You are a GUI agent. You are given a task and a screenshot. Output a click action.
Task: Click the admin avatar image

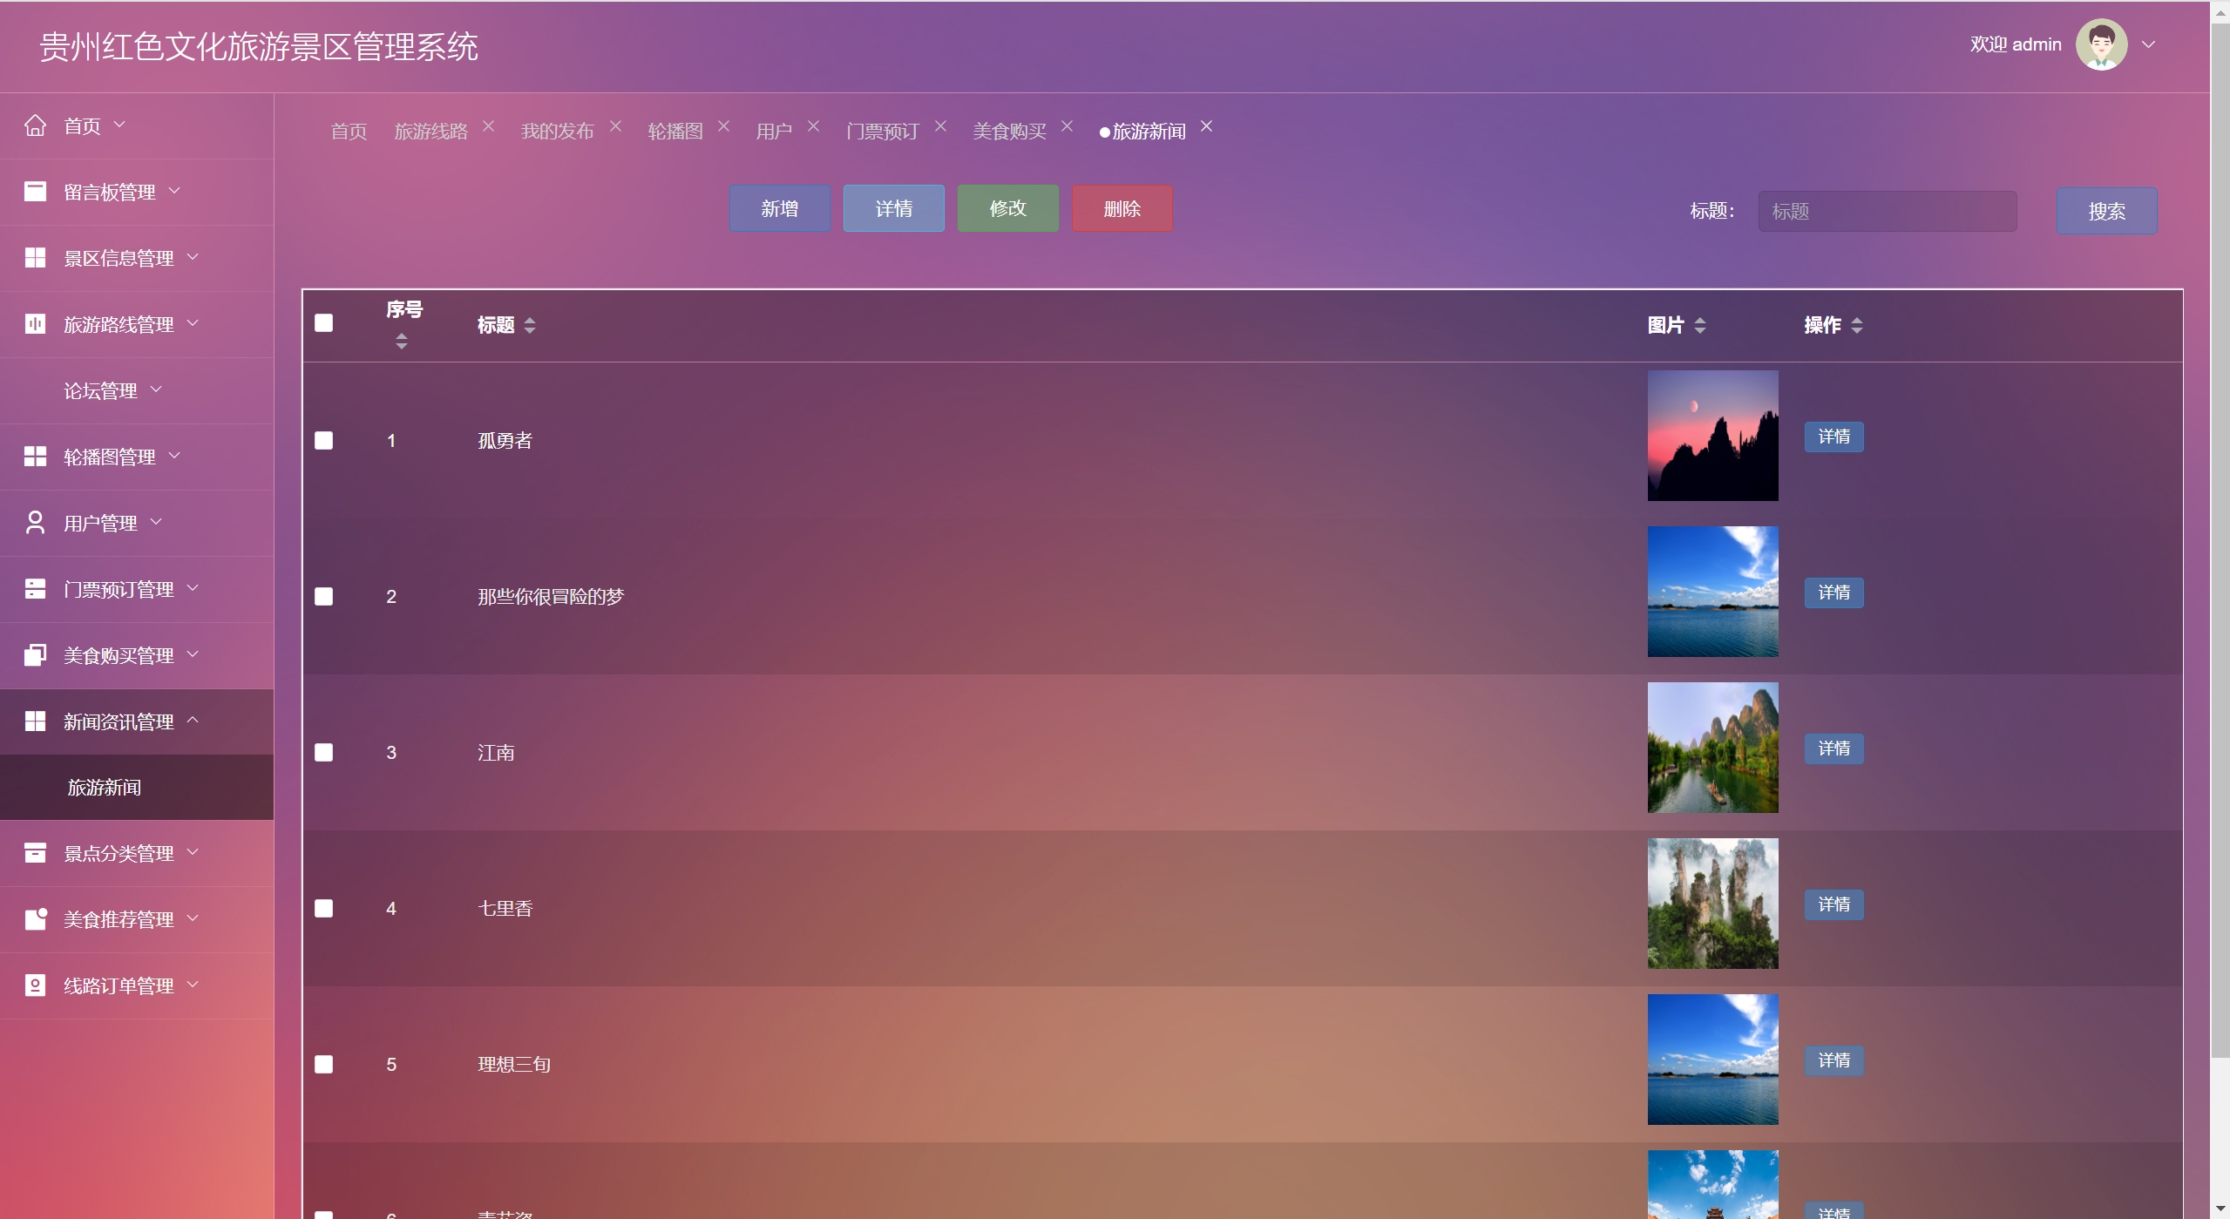tap(2101, 44)
